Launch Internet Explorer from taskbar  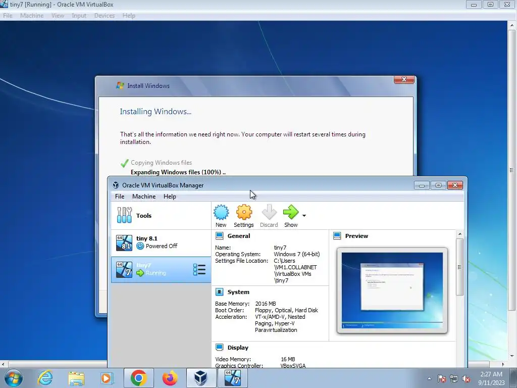coord(45,378)
